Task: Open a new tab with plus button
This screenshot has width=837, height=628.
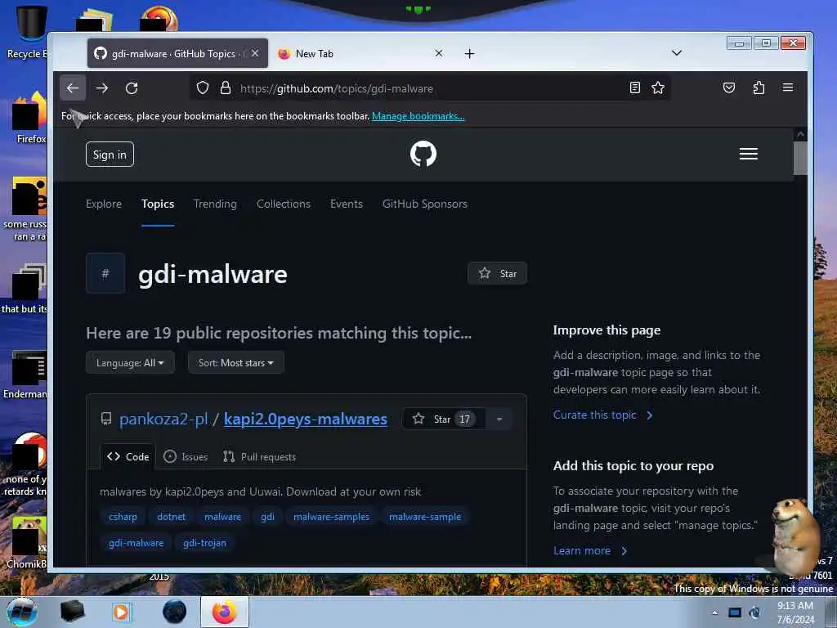Action: coord(469,53)
